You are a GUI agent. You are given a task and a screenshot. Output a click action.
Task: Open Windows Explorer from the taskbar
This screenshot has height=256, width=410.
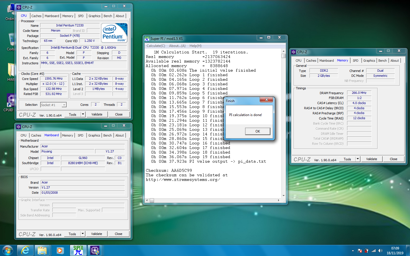pyautogui.click(x=42, y=251)
